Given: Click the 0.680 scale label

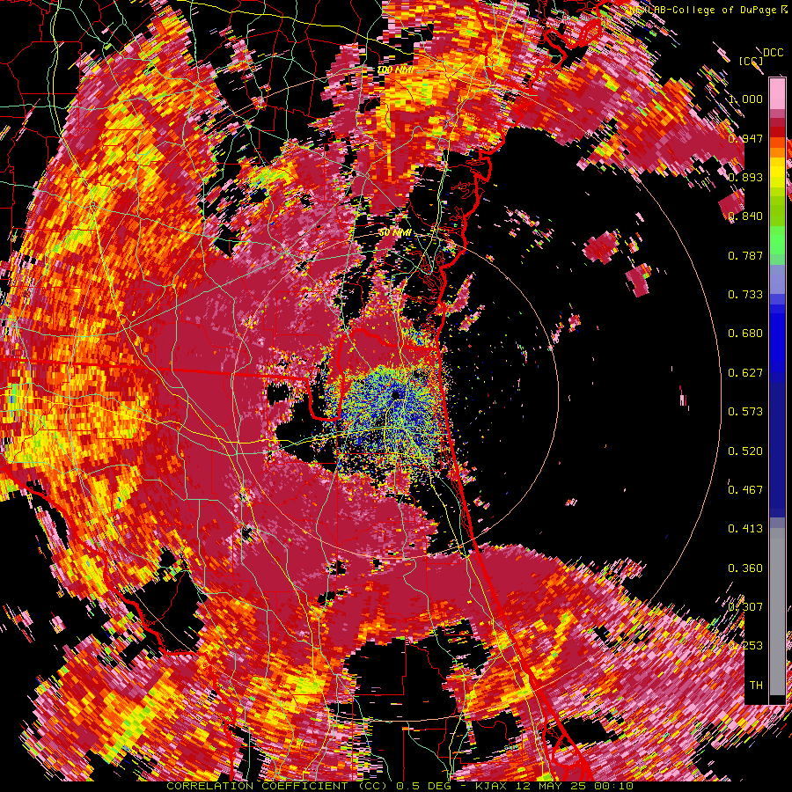Looking at the screenshot, I should [745, 334].
